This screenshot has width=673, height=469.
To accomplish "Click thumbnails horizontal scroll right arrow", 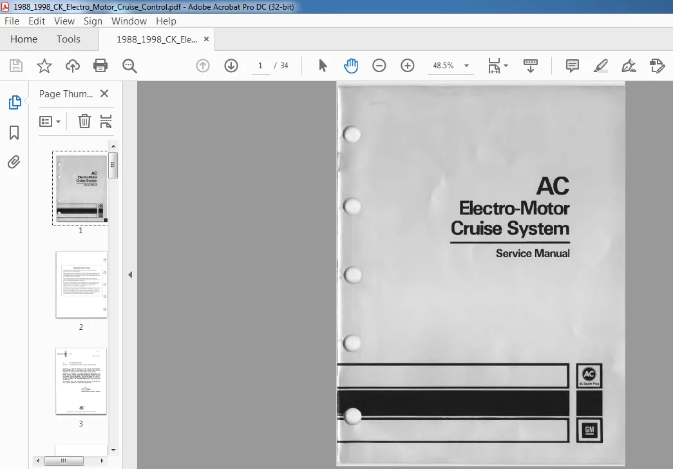I will tap(102, 461).
